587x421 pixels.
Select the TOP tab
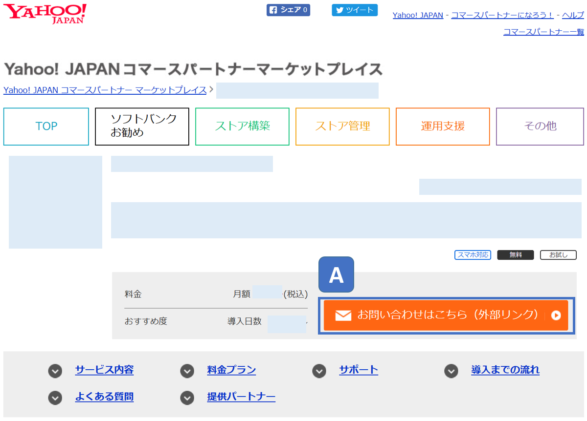[46, 126]
